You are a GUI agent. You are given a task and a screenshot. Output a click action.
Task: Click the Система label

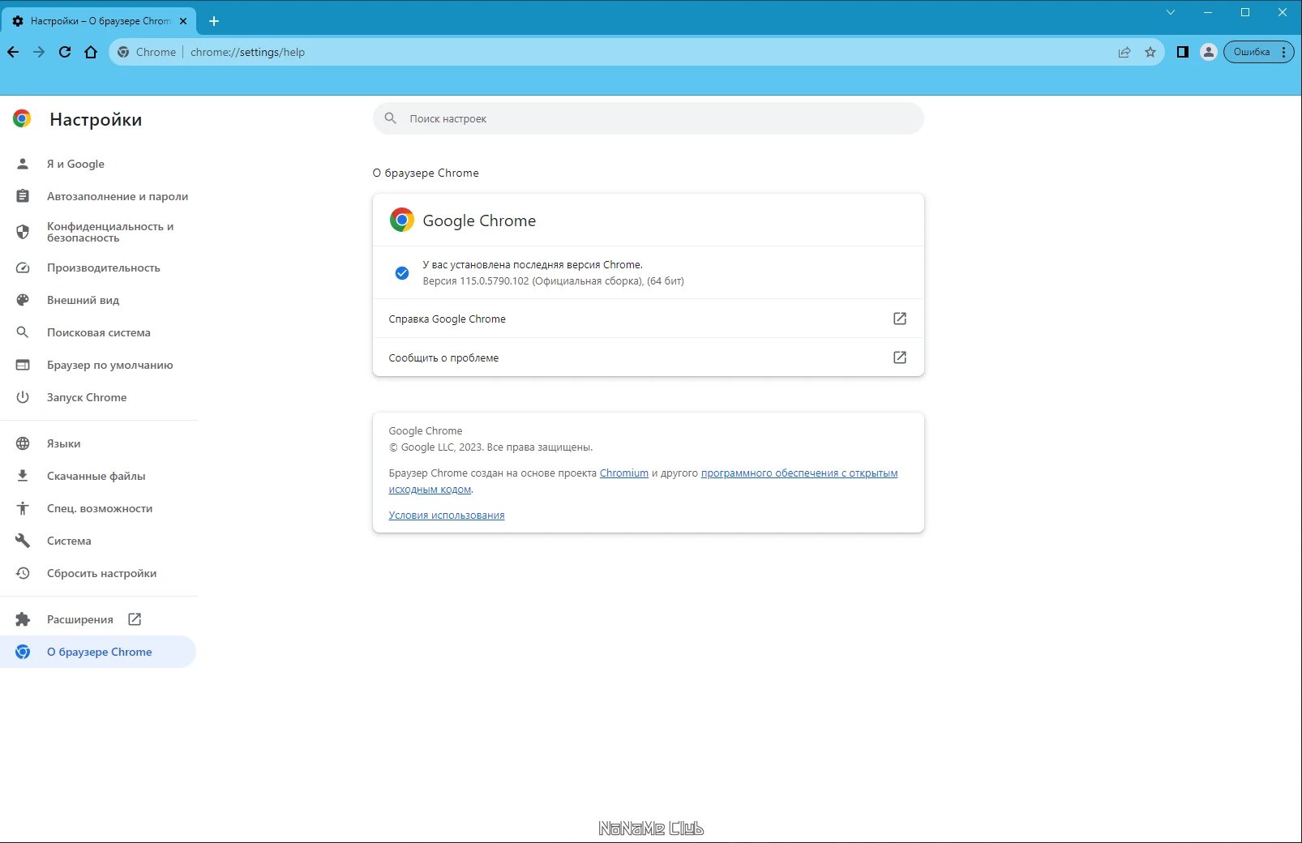(x=69, y=541)
